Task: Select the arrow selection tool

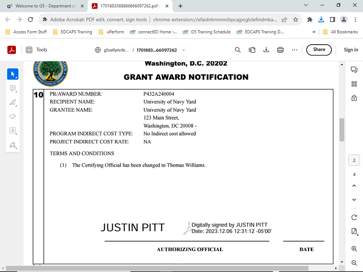Action: (x=12, y=74)
